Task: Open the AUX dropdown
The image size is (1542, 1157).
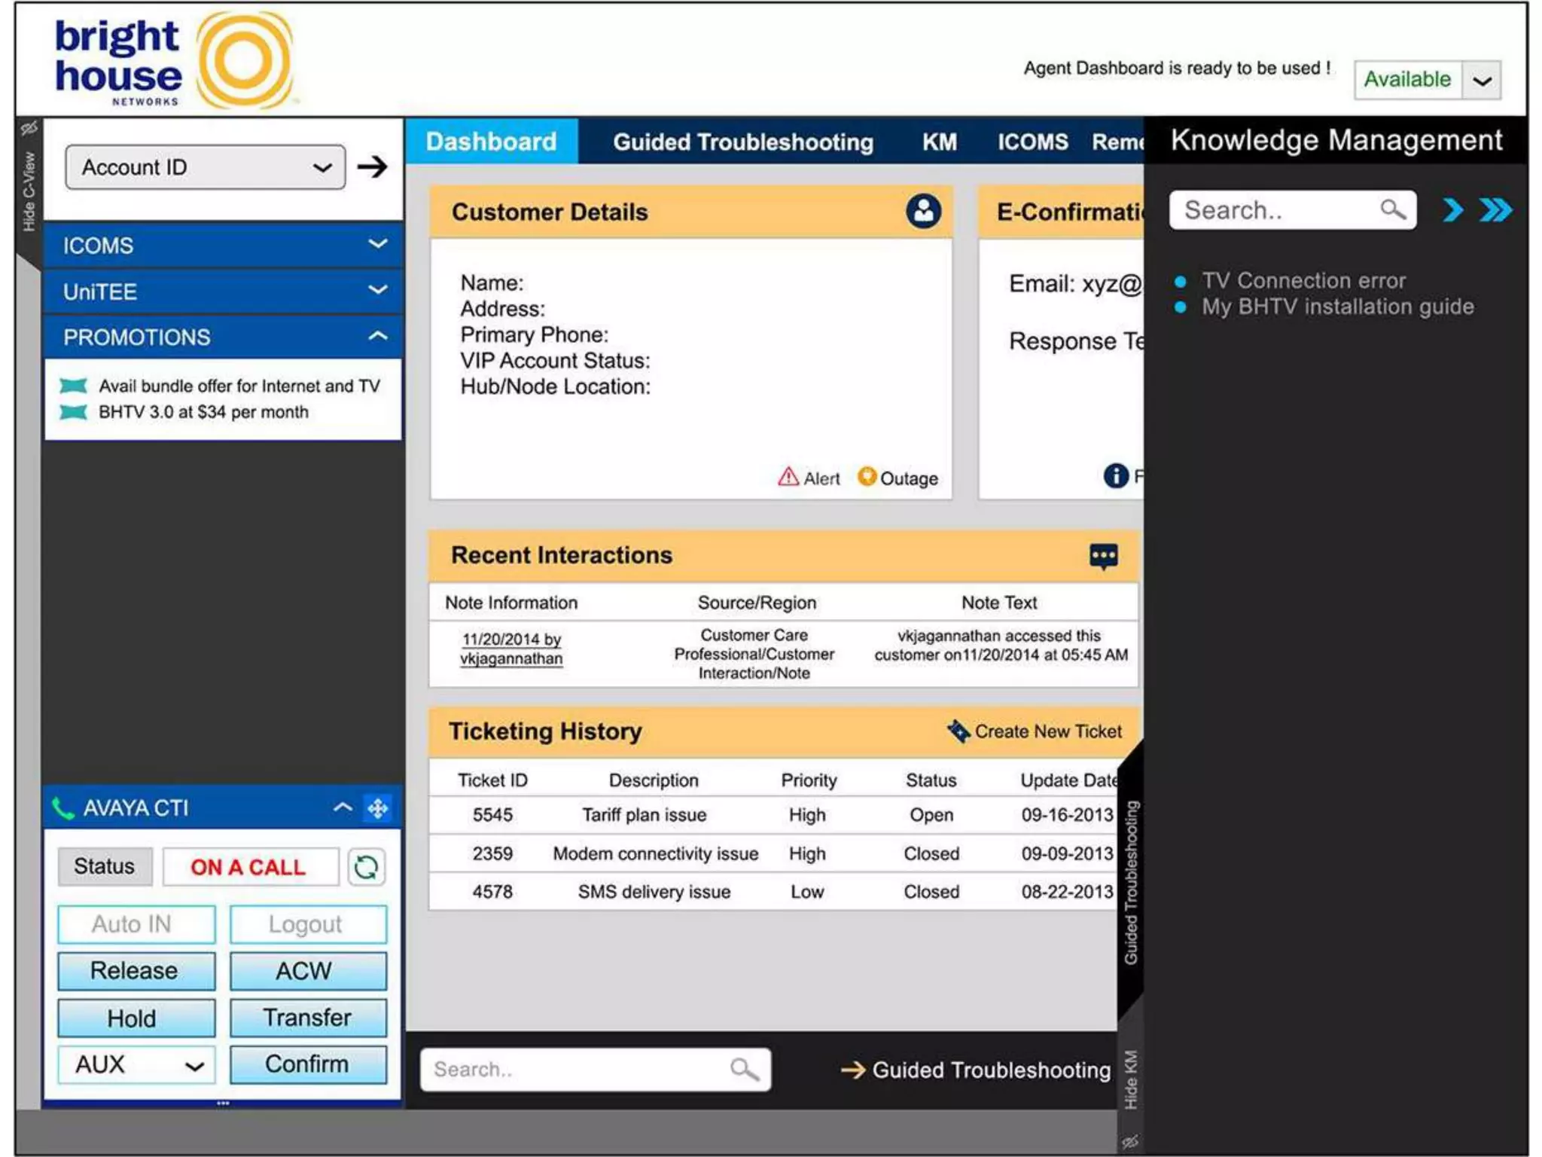Action: [136, 1065]
